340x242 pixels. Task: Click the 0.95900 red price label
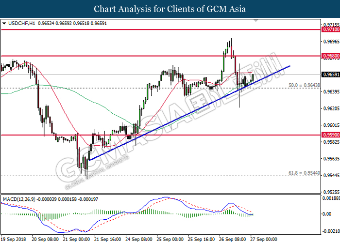click(x=331, y=135)
